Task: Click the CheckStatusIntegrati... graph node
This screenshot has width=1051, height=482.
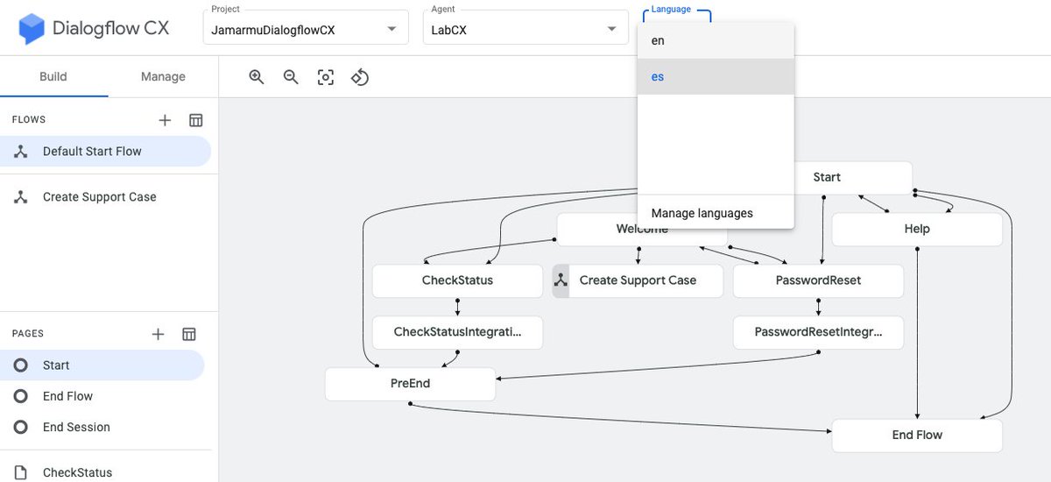Action: (457, 332)
